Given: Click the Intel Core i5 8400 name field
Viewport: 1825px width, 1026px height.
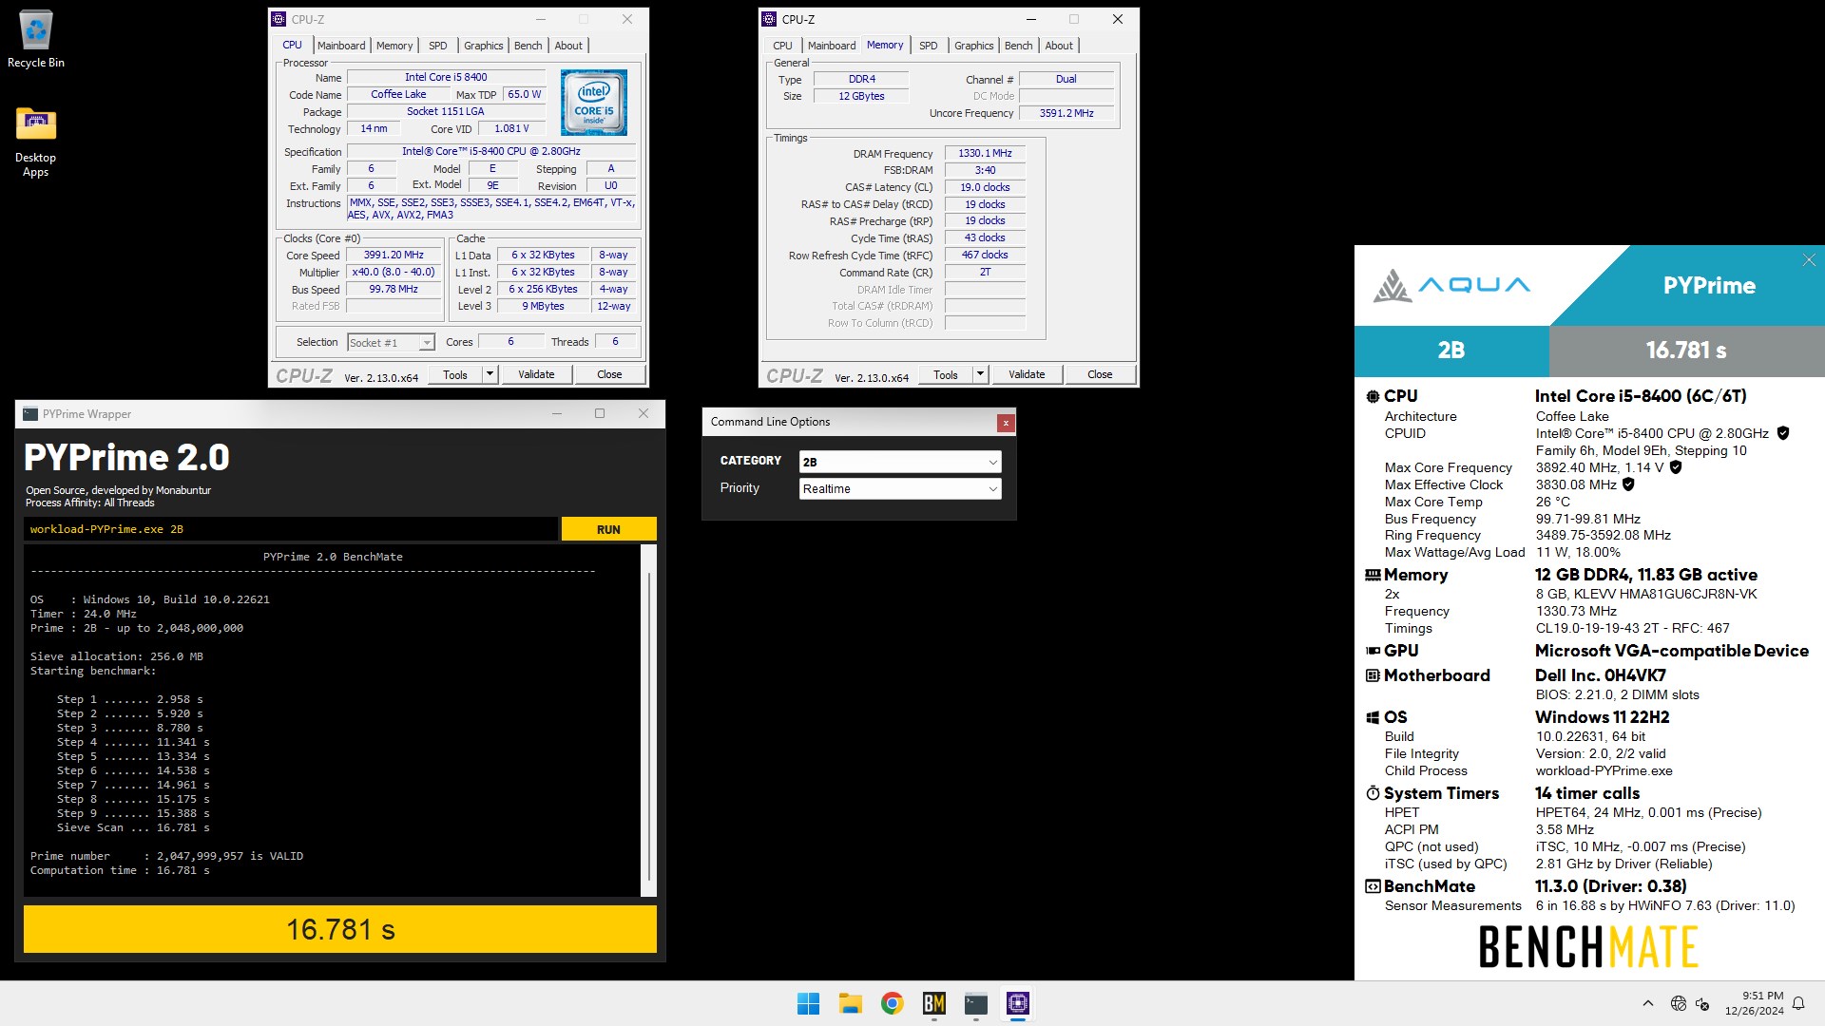Looking at the screenshot, I should pyautogui.click(x=446, y=77).
